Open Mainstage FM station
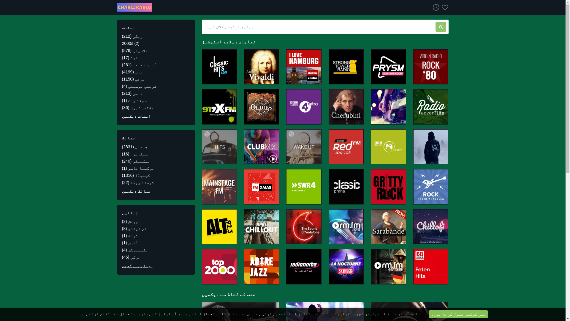 [x=219, y=187]
